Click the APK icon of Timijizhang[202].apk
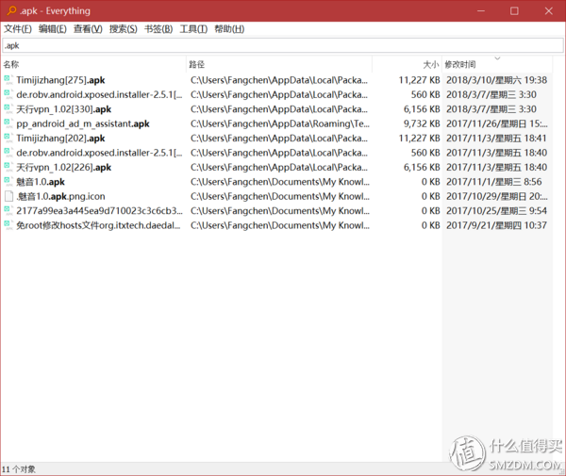566x476 pixels. pos(8,139)
